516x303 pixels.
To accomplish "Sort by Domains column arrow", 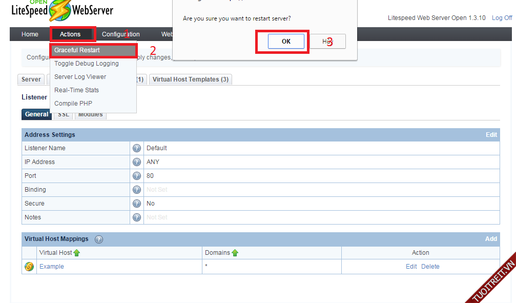I will [235, 253].
